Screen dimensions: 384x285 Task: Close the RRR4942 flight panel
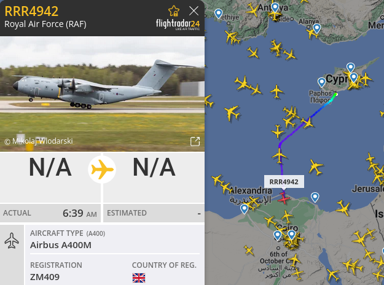tap(194, 11)
